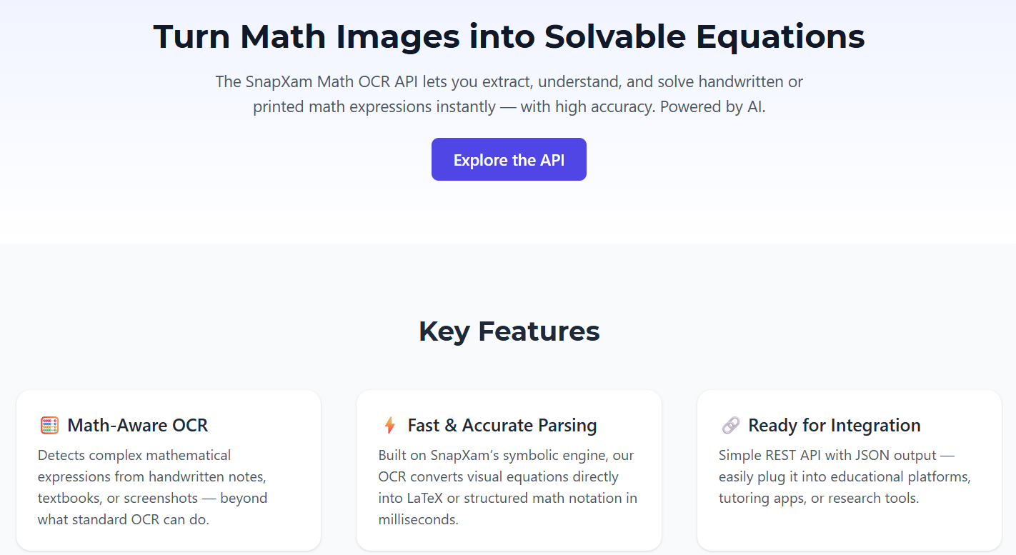
Task: Select the Fast & Accurate Parsing card title
Action: pos(502,425)
